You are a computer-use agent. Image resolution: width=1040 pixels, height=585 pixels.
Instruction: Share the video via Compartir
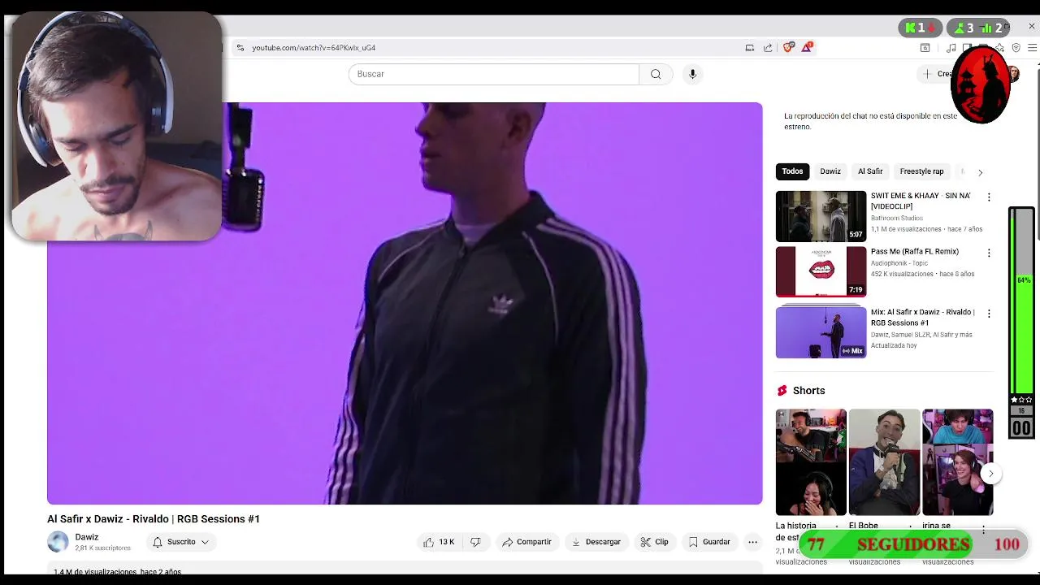526,542
